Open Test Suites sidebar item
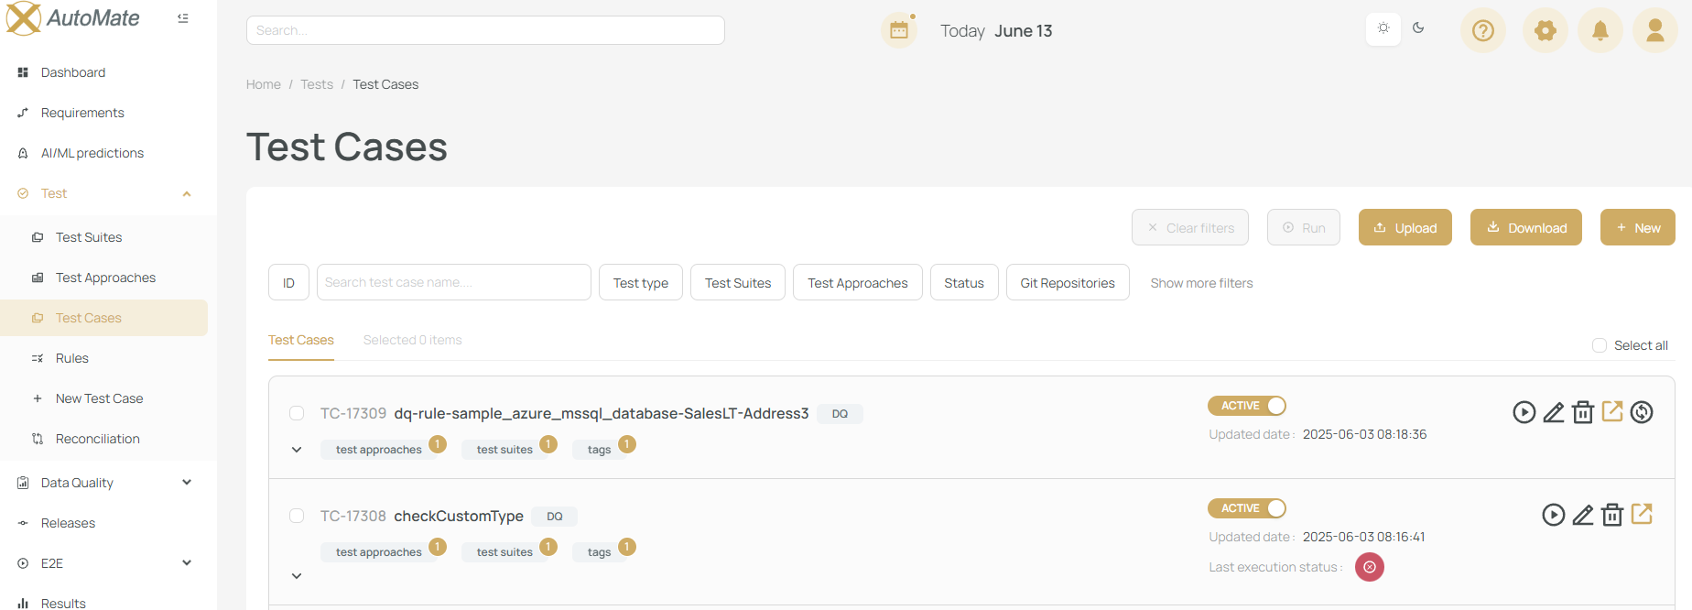This screenshot has height=610, width=1692. (x=89, y=237)
